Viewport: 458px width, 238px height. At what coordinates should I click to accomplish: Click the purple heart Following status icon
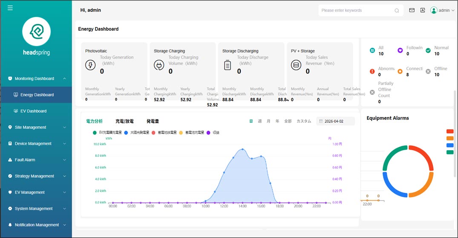tap(400, 50)
